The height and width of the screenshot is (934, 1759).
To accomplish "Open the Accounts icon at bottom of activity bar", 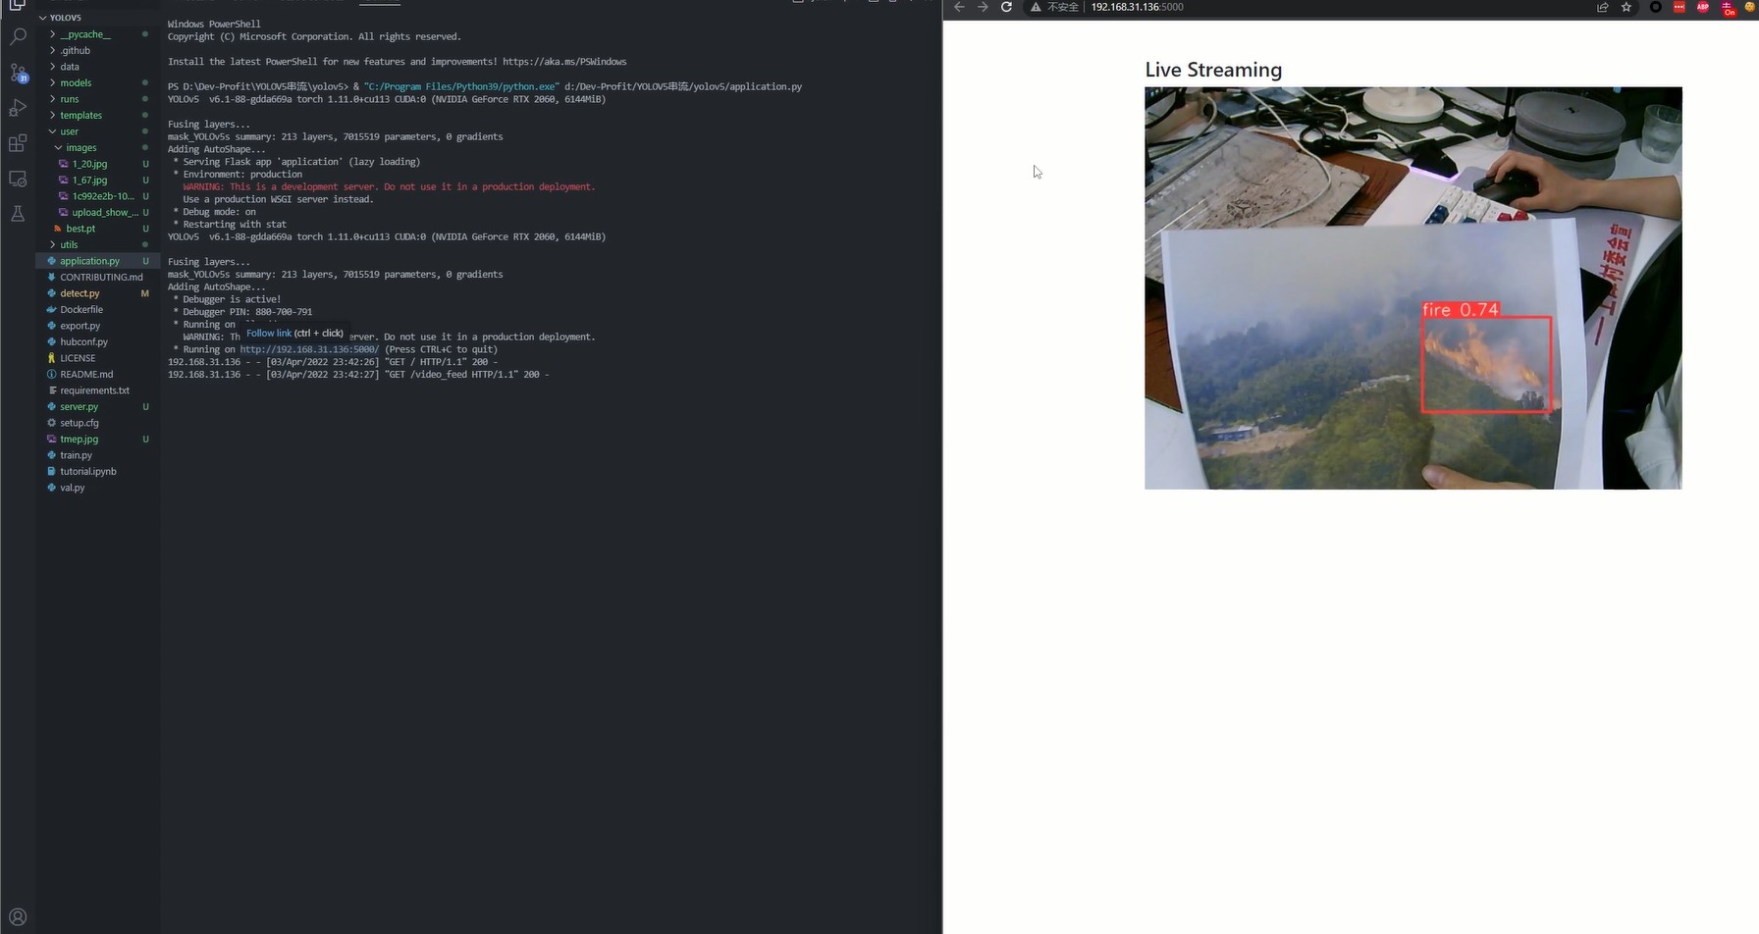I will click(18, 917).
